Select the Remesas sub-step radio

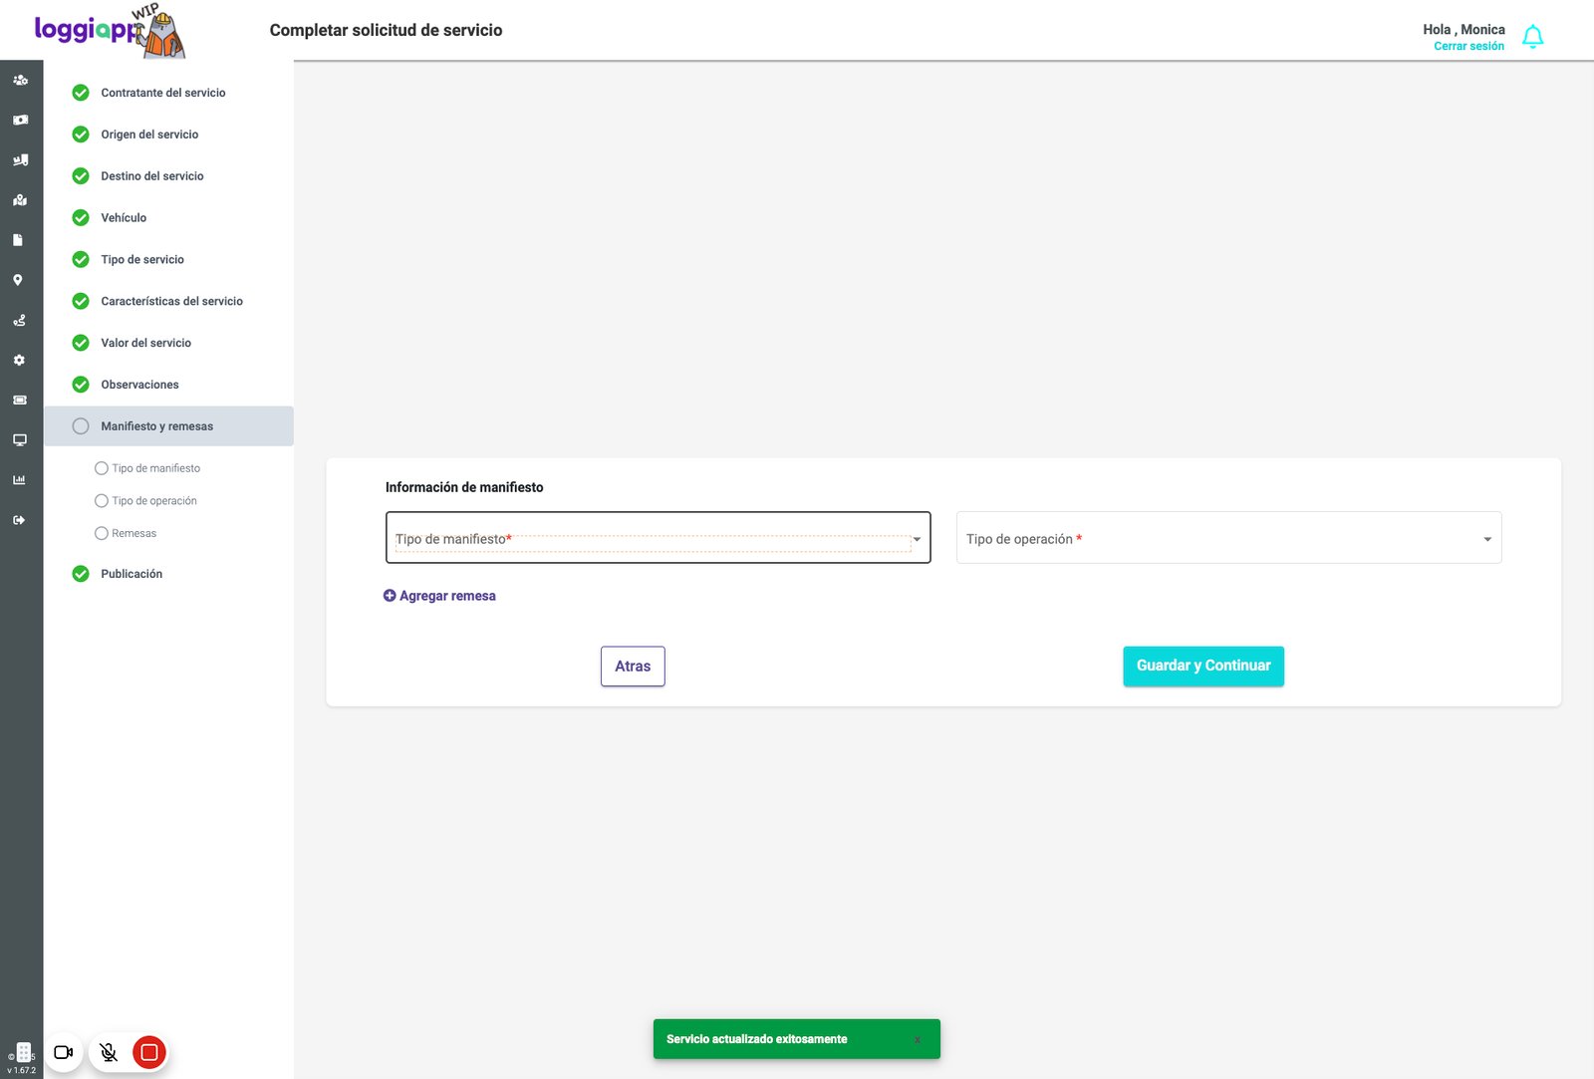pyautogui.click(x=102, y=534)
